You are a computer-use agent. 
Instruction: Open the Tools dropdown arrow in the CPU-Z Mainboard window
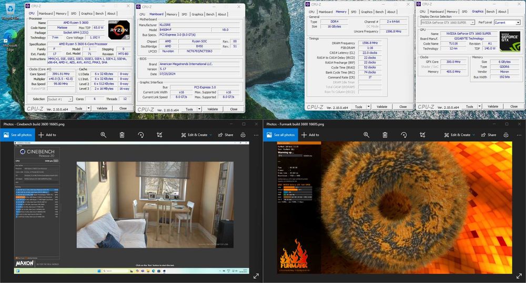[x=199, y=109]
